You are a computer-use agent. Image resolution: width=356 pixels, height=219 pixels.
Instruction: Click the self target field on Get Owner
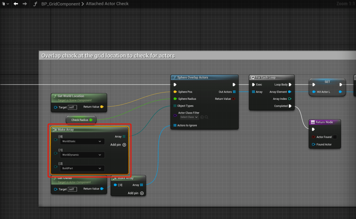(x=72, y=189)
